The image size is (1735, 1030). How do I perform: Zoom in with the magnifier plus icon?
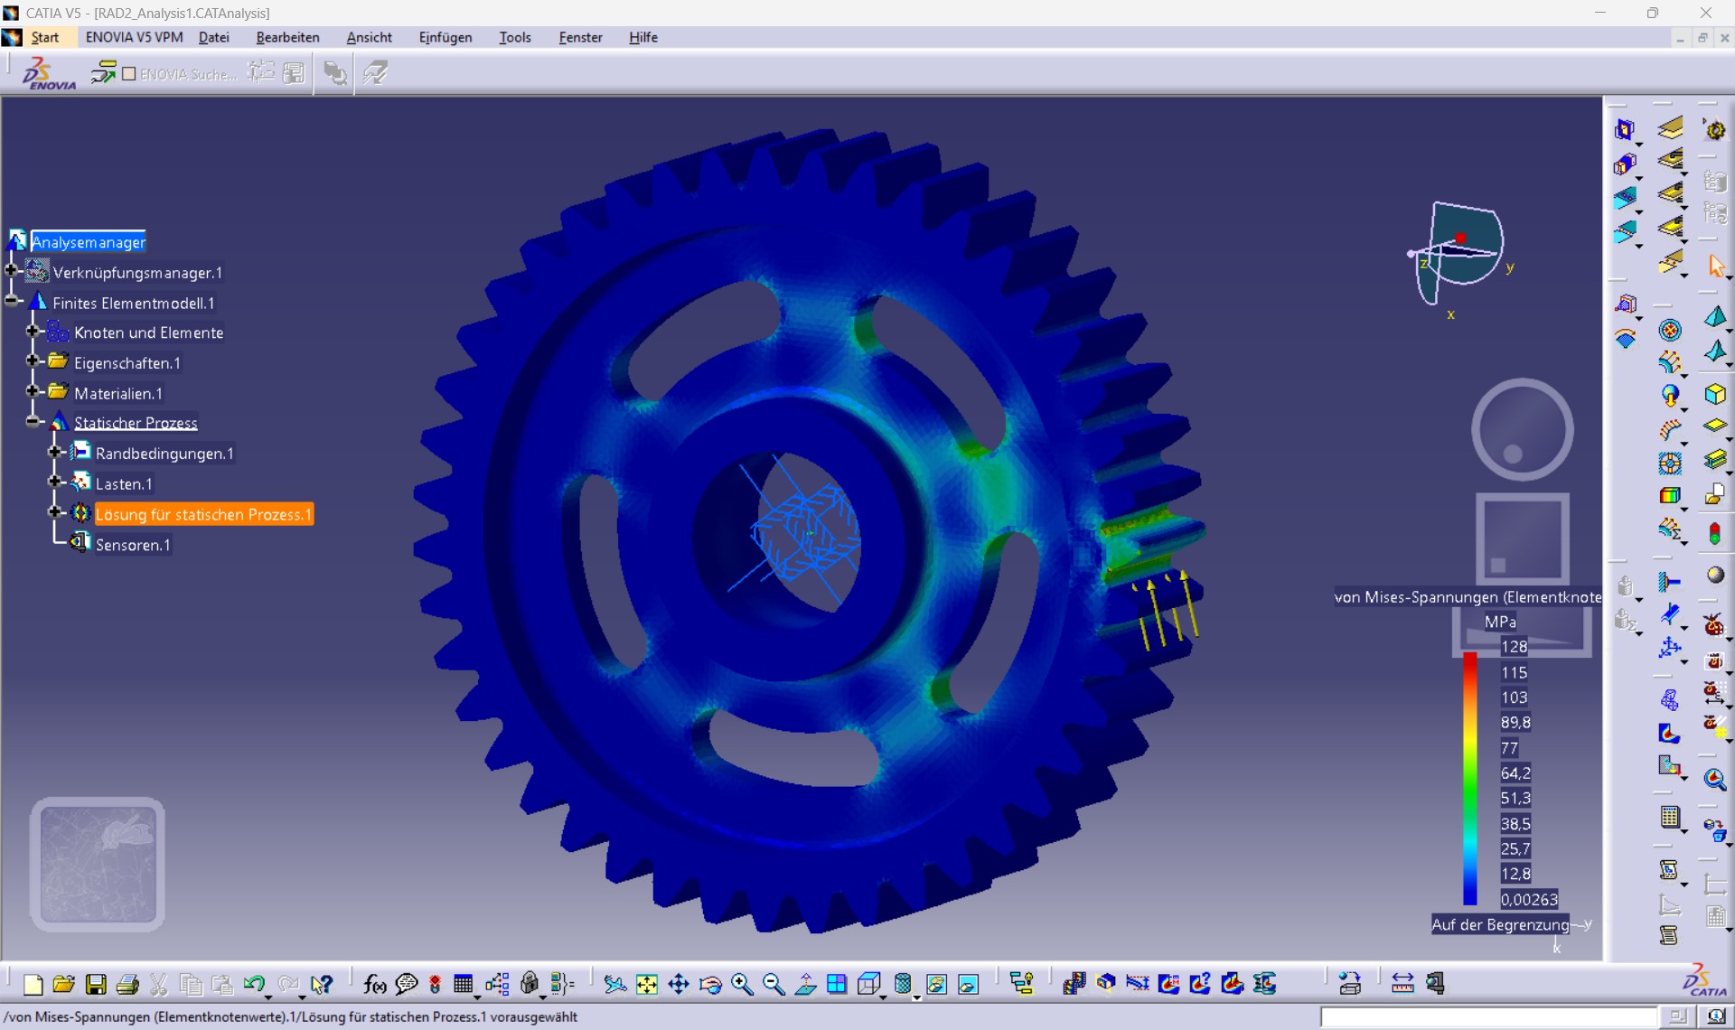[742, 984]
